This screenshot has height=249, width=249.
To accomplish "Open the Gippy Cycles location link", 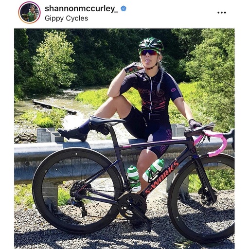I will [x=66, y=18].
